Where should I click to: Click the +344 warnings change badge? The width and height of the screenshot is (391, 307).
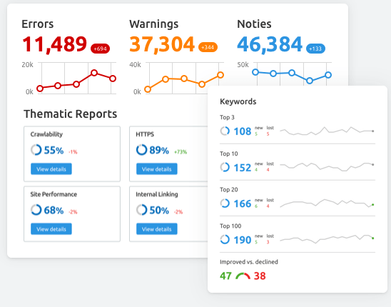click(208, 47)
